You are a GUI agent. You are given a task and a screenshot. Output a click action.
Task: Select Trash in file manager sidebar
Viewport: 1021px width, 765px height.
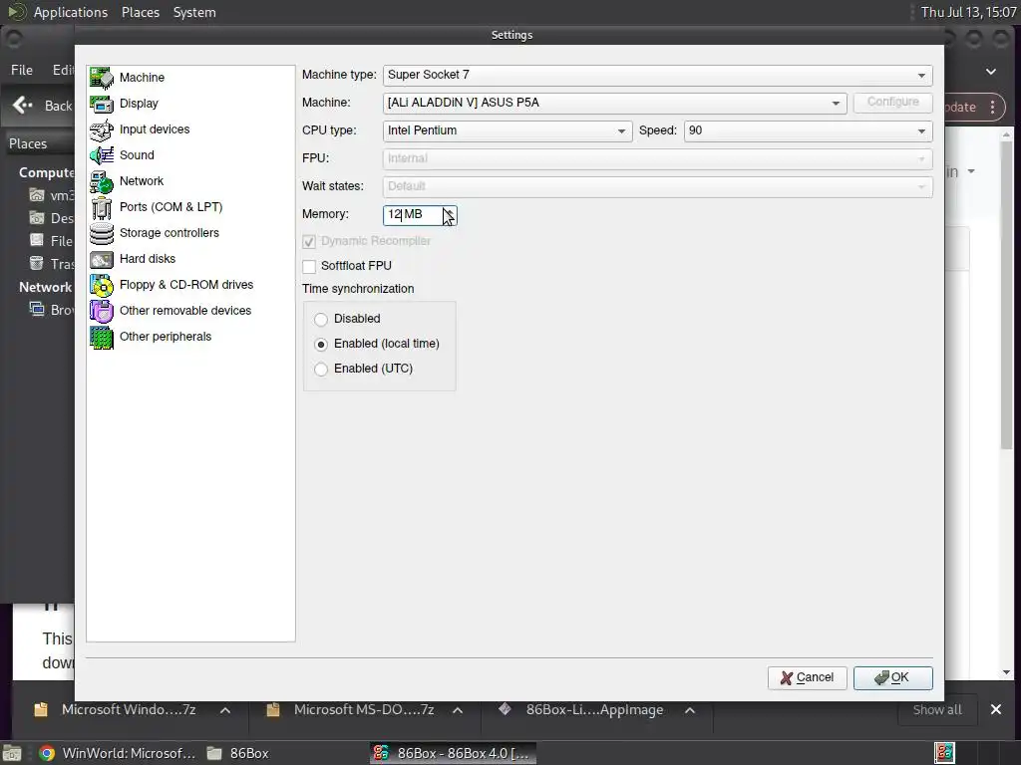[52, 264]
